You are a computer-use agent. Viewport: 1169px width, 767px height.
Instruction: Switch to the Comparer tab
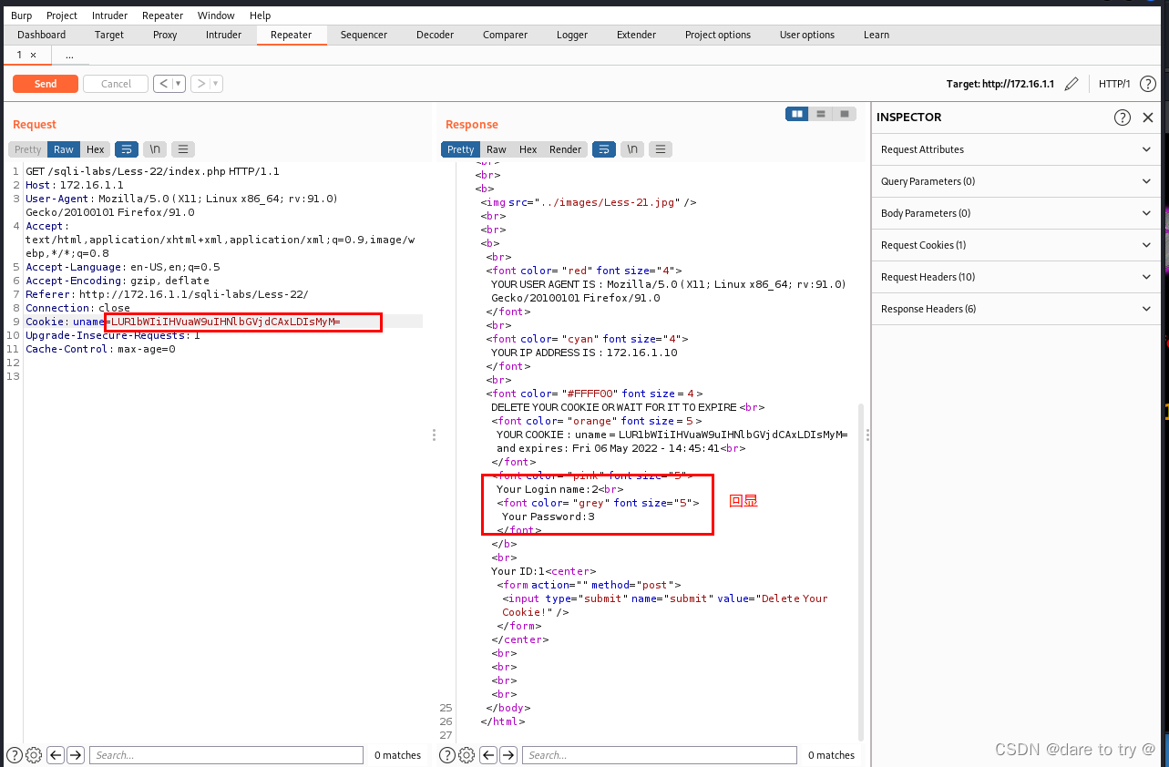[505, 35]
